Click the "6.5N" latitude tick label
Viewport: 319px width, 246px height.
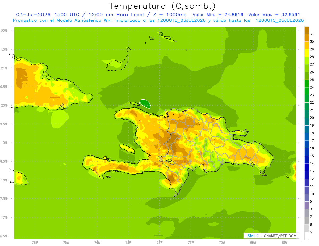click(x=4, y=236)
